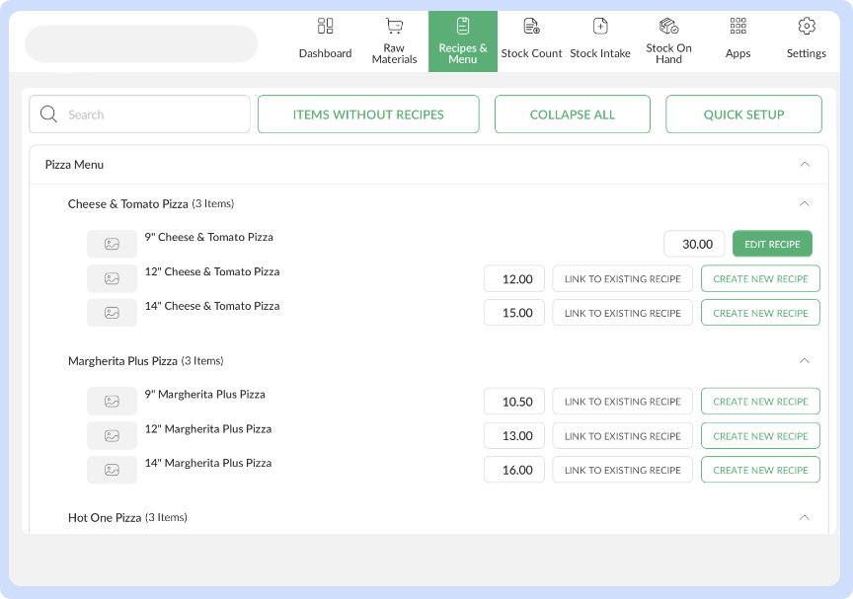Select the Recipes & Menu tab
Image resolution: width=853 pixels, height=599 pixels.
click(463, 41)
